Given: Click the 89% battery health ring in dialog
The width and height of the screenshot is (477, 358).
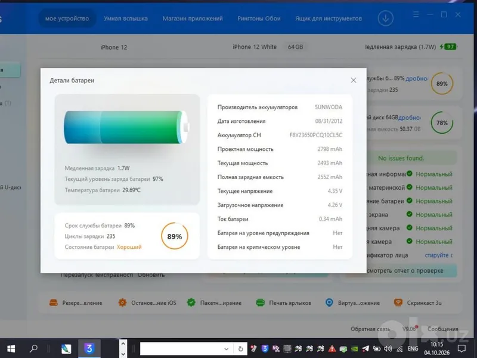Looking at the screenshot, I should (175, 236).
